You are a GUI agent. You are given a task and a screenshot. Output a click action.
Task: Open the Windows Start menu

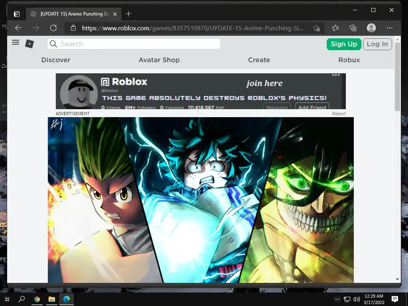(x=7, y=299)
